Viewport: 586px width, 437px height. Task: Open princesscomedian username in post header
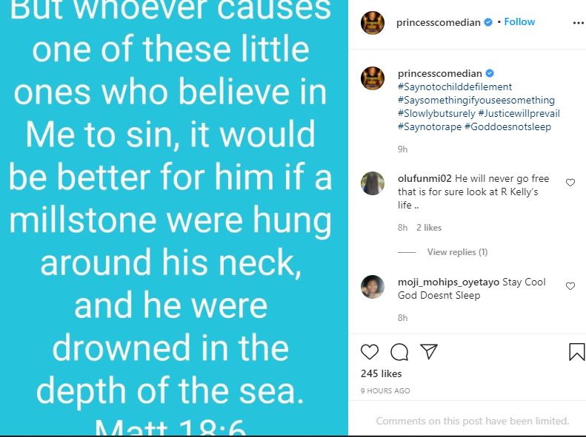[439, 22]
